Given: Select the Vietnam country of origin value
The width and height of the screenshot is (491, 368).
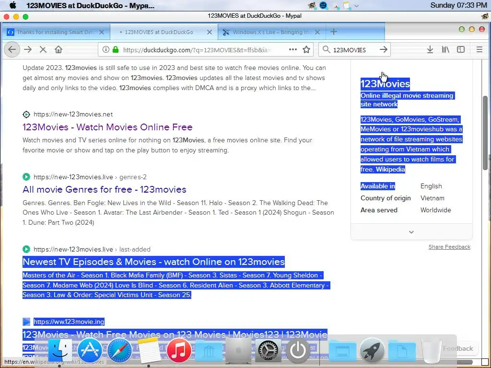Looking at the screenshot, I should pos(432,198).
